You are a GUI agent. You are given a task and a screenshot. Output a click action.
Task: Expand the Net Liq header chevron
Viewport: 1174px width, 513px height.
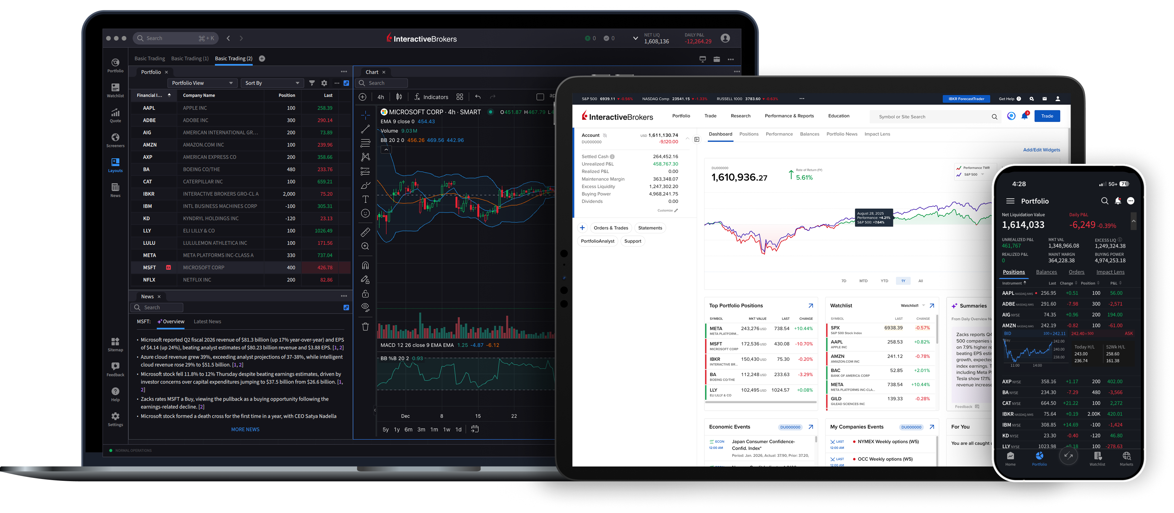pos(635,38)
